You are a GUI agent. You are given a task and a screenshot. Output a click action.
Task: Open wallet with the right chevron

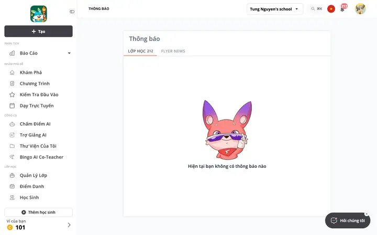coord(69,225)
